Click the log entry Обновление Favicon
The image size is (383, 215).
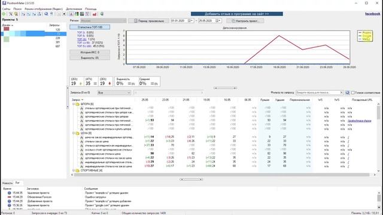(x=39, y=197)
